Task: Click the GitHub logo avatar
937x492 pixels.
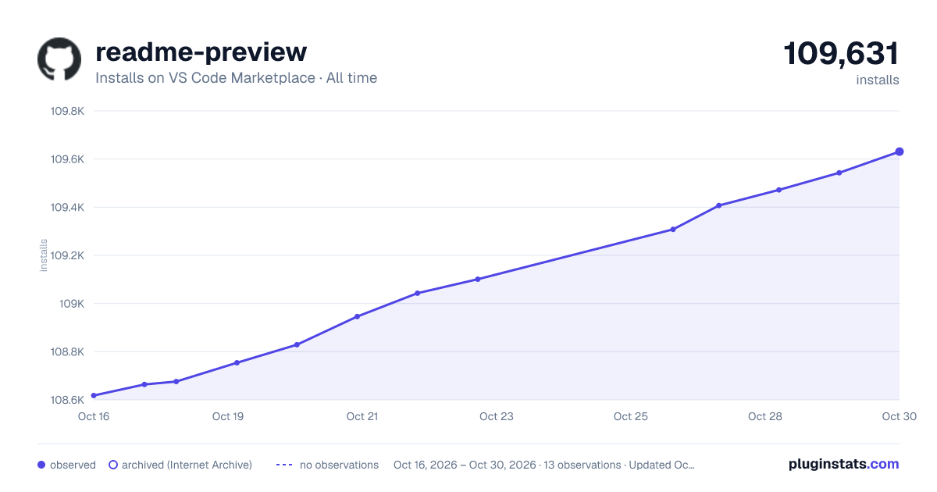Action: [x=59, y=59]
